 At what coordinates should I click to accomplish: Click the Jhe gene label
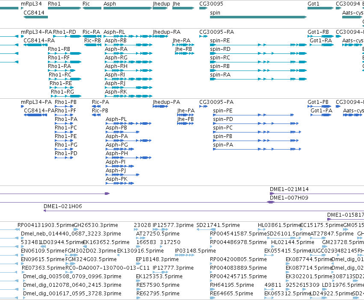click(176, 4)
